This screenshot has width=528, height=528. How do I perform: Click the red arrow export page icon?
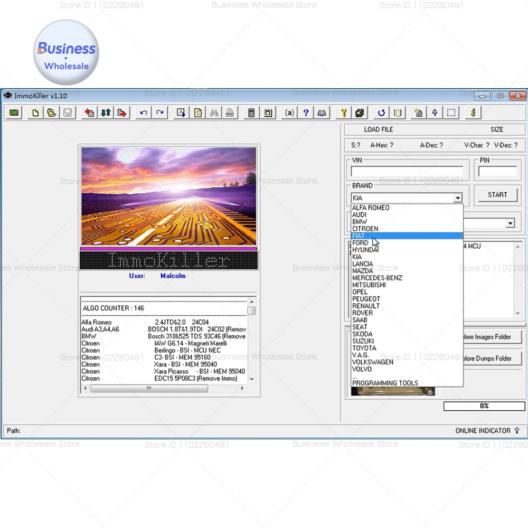(122, 113)
